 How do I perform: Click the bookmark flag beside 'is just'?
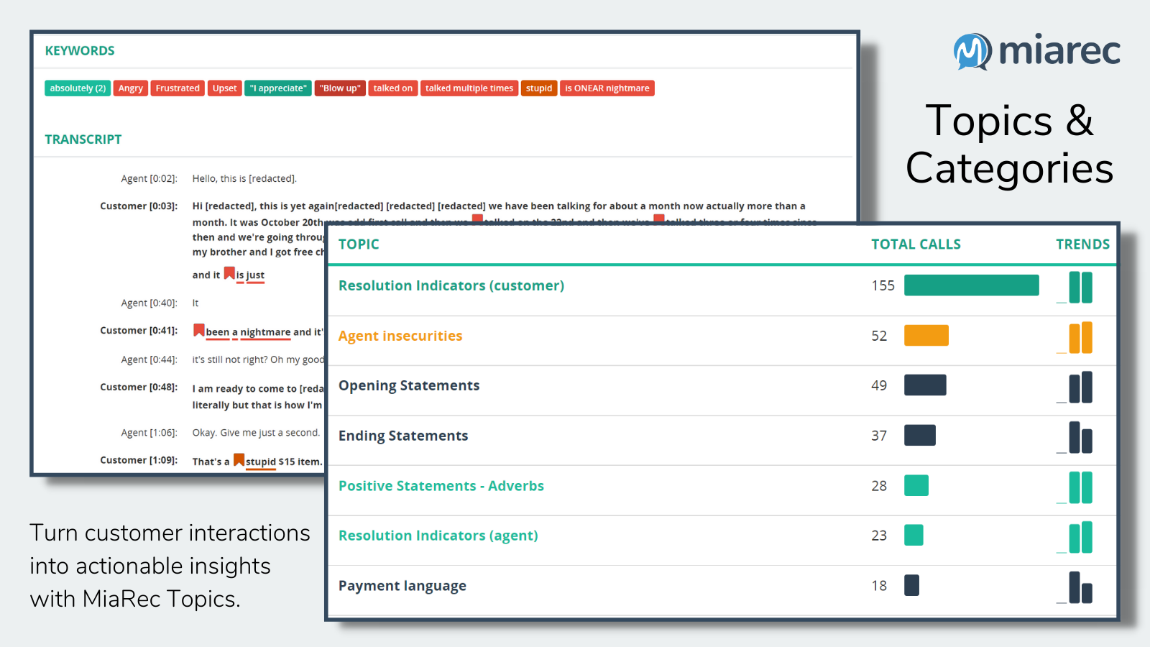(x=229, y=272)
